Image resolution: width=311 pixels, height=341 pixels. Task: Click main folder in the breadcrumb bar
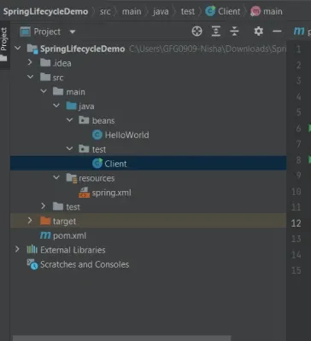(x=132, y=12)
